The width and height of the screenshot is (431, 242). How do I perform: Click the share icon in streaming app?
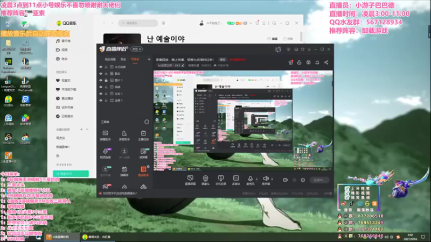[x=326, y=62]
